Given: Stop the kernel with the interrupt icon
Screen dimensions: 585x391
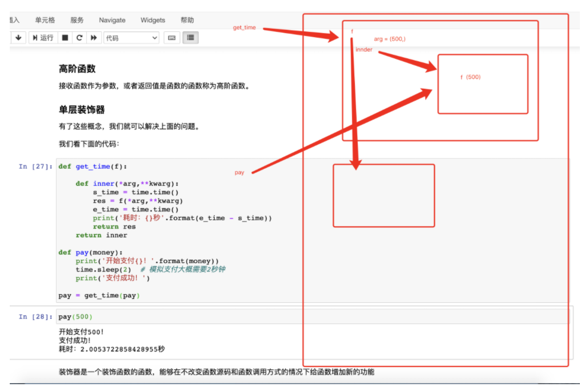Looking at the screenshot, I should [65, 38].
